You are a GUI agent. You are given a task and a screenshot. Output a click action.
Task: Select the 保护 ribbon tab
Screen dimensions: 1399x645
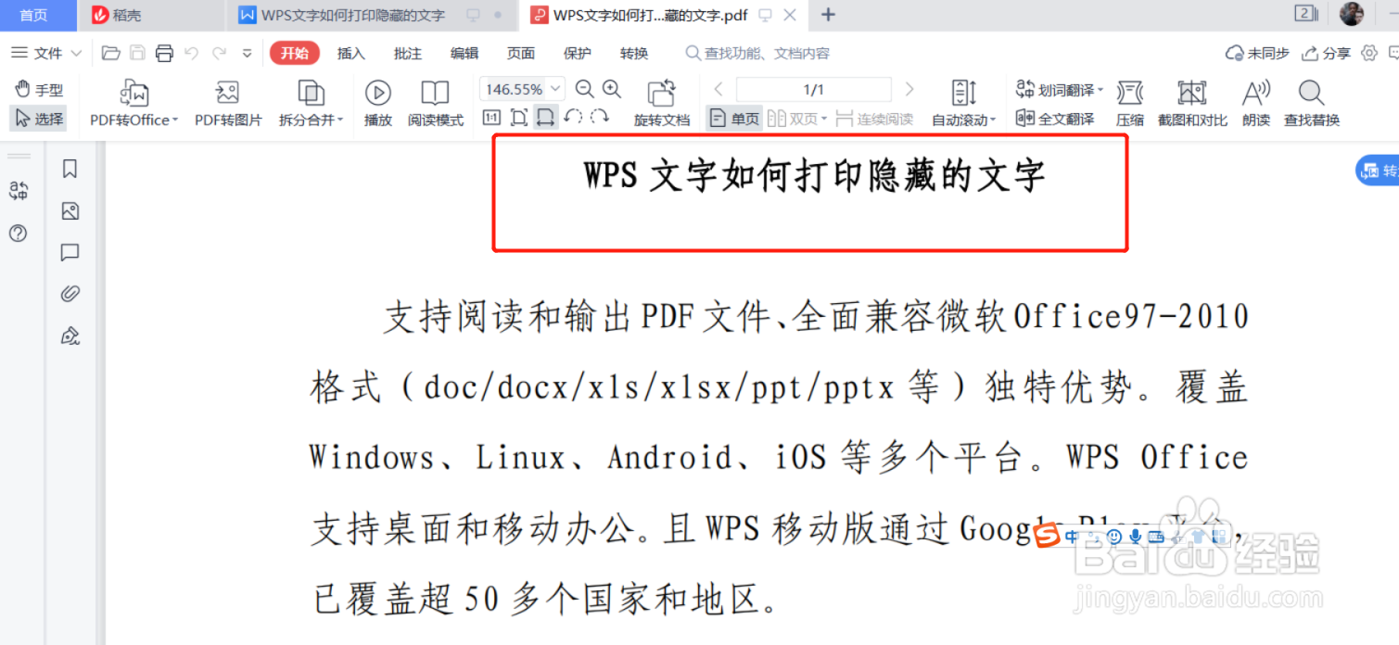coord(578,54)
